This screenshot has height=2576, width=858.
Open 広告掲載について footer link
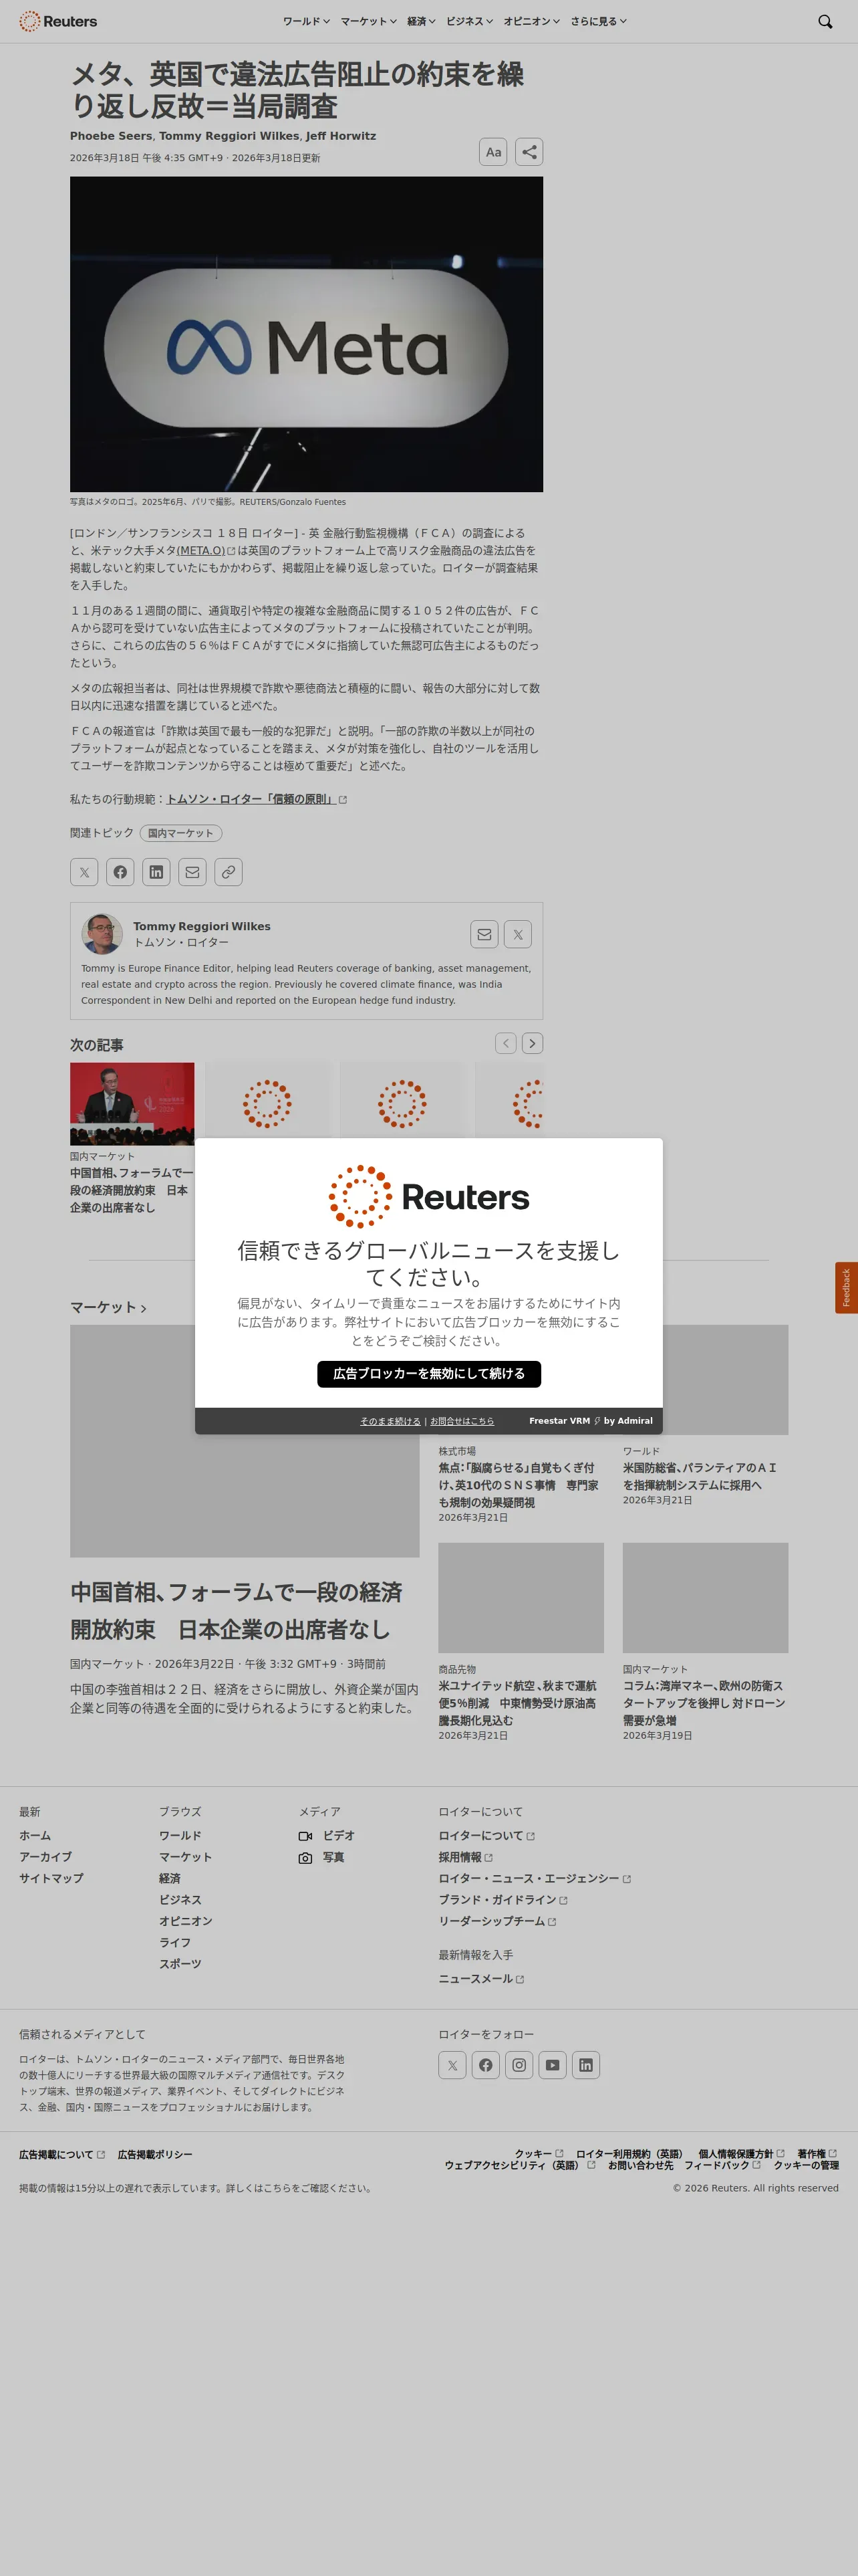tap(62, 2154)
